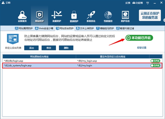
Task: Expand the side panel arrow at right edge
Action: pyautogui.click(x=164, y=20)
